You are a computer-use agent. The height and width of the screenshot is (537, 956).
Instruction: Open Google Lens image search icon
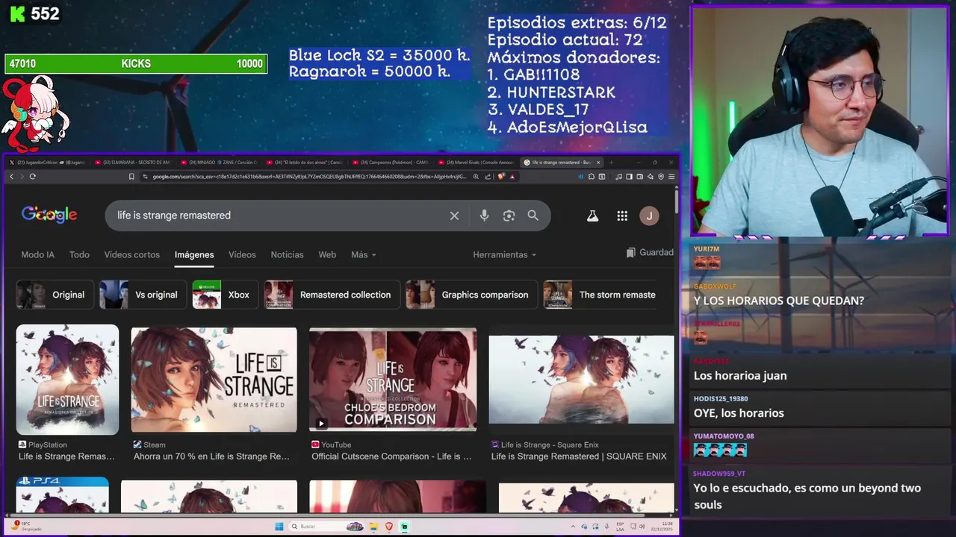coord(509,216)
